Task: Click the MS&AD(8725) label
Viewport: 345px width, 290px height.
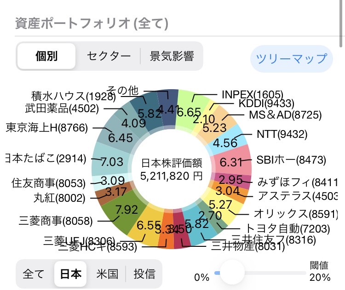Action: click(285, 115)
